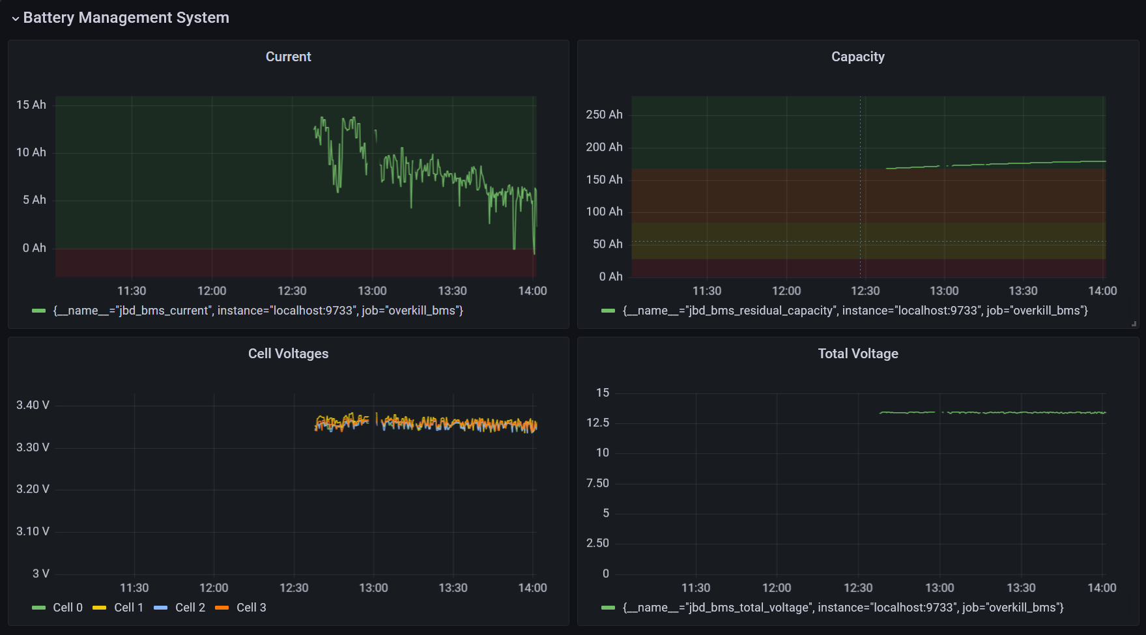Click the 250 Ah label on Capacity chart
The height and width of the screenshot is (635, 1146).
click(x=604, y=115)
